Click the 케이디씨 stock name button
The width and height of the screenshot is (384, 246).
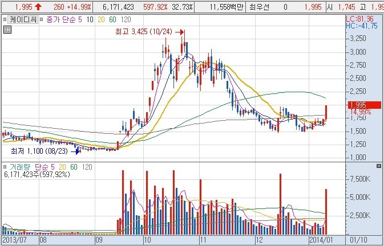point(23,19)
